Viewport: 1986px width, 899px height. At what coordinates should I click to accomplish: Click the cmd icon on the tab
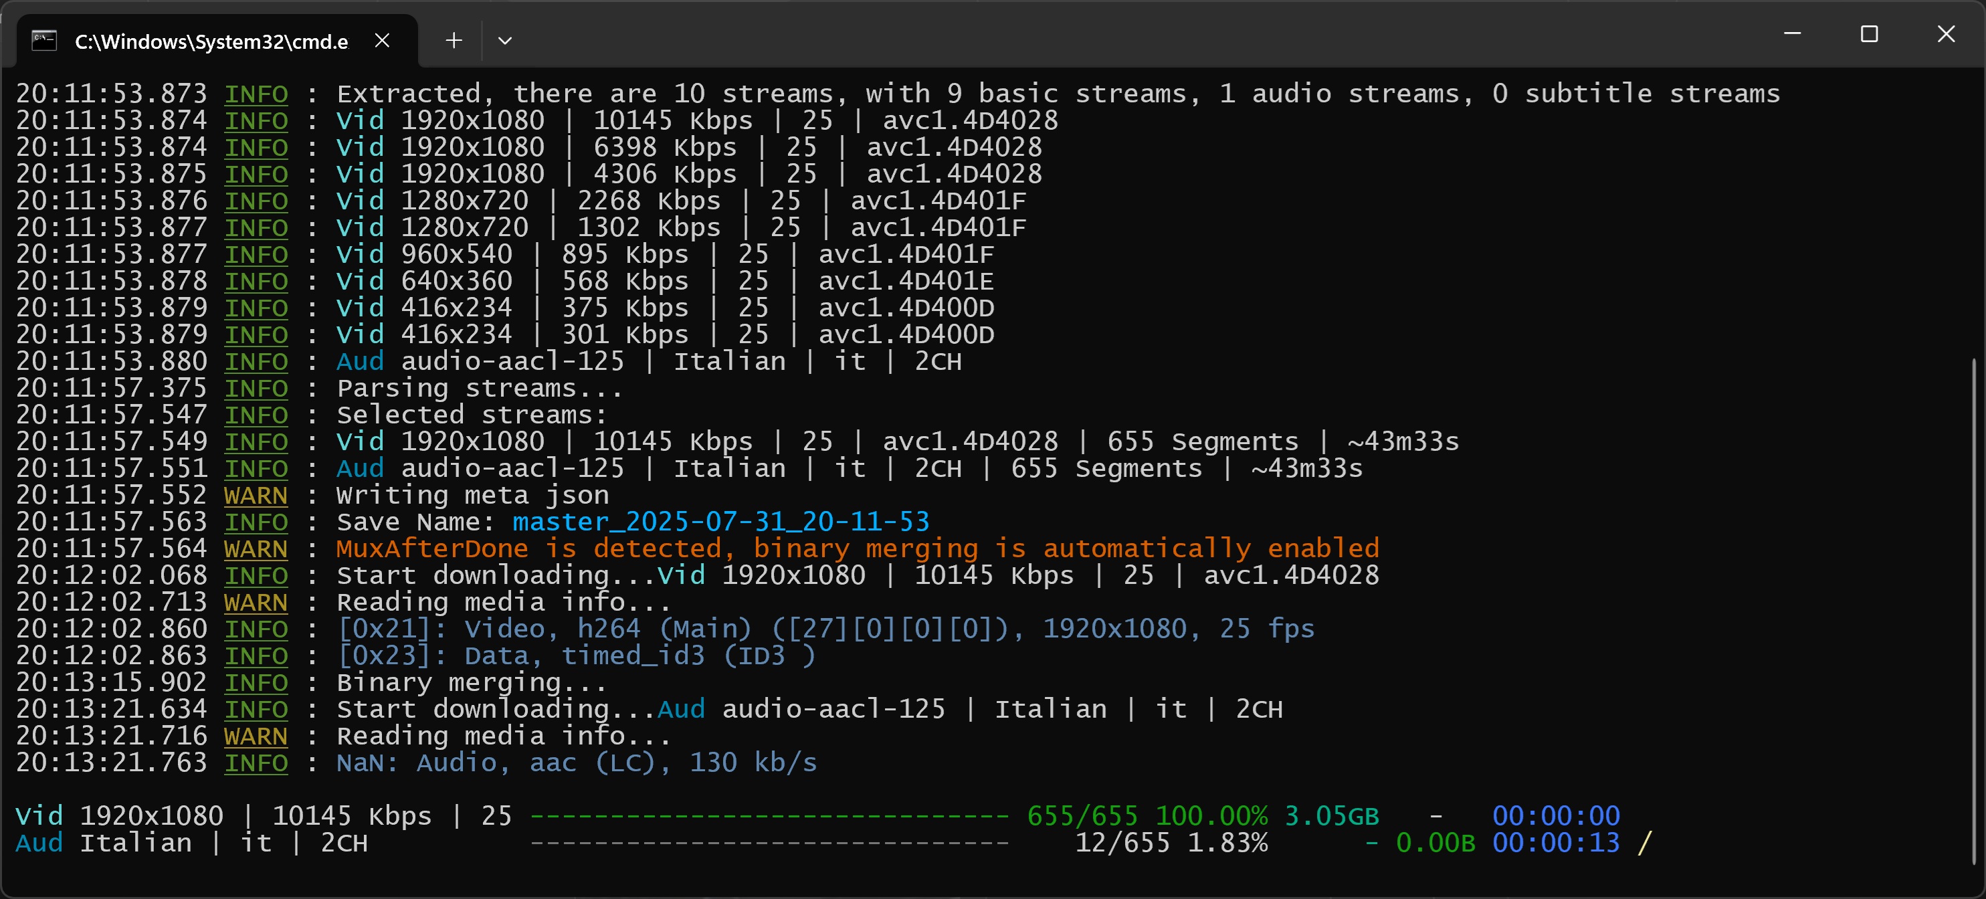(x=44, y=40)
